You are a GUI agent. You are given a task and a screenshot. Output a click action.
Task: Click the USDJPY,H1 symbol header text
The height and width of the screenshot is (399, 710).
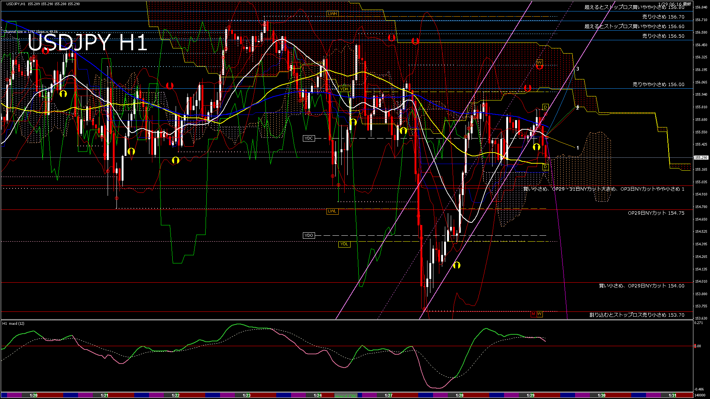coord(16,4)
